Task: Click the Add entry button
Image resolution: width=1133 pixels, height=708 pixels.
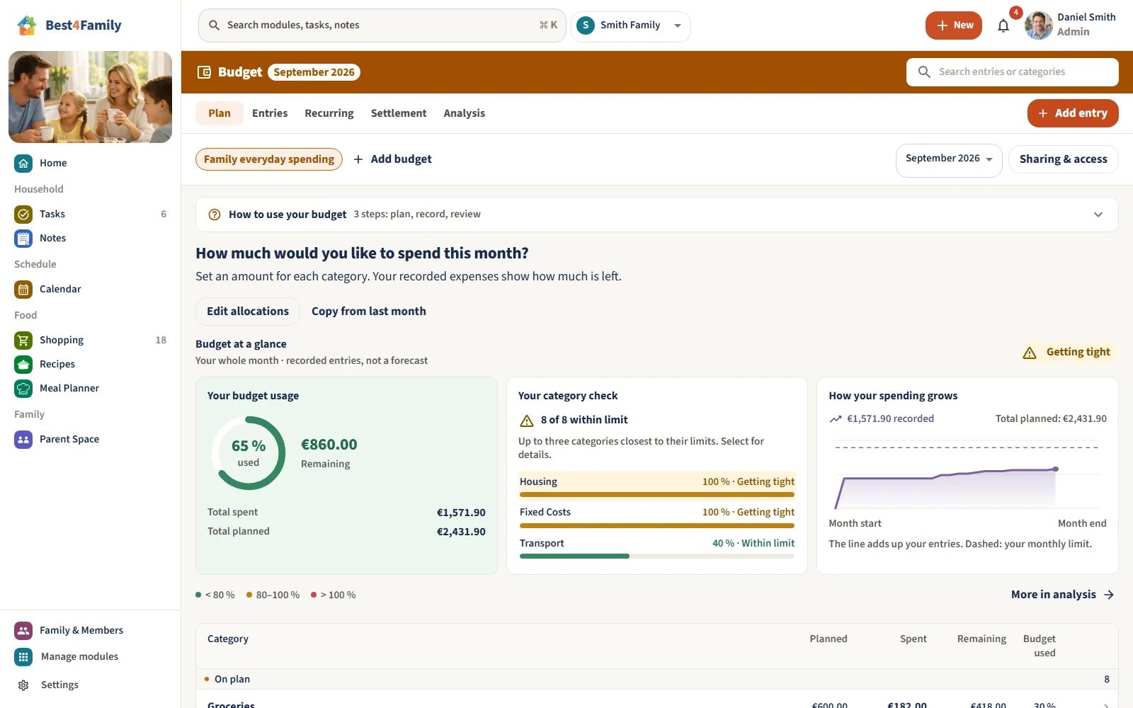Action: click(x=1073, y=113)
